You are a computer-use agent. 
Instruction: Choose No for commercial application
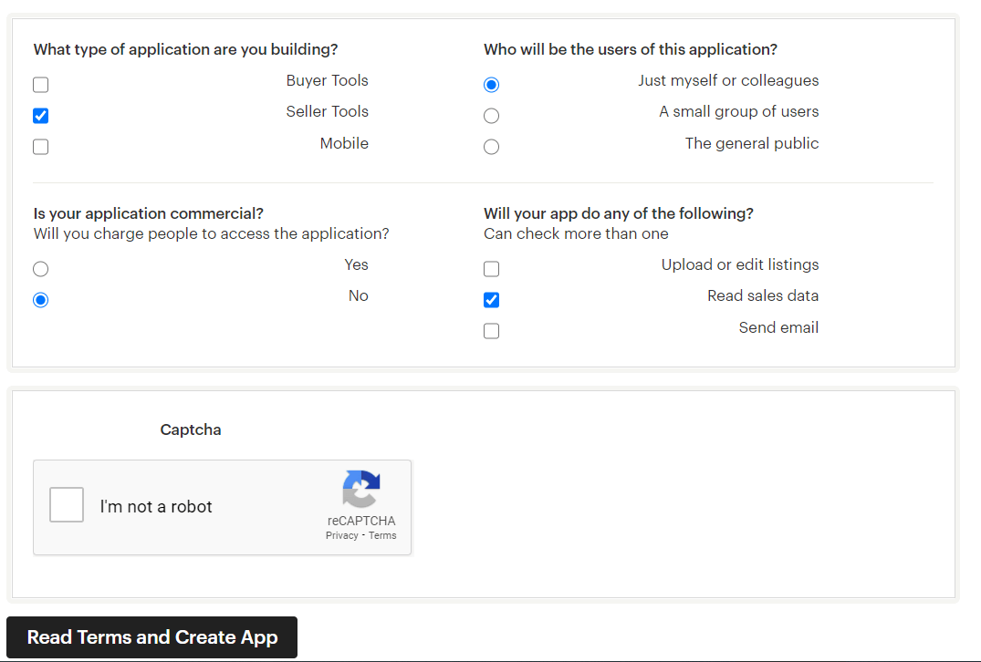(40, 300)
